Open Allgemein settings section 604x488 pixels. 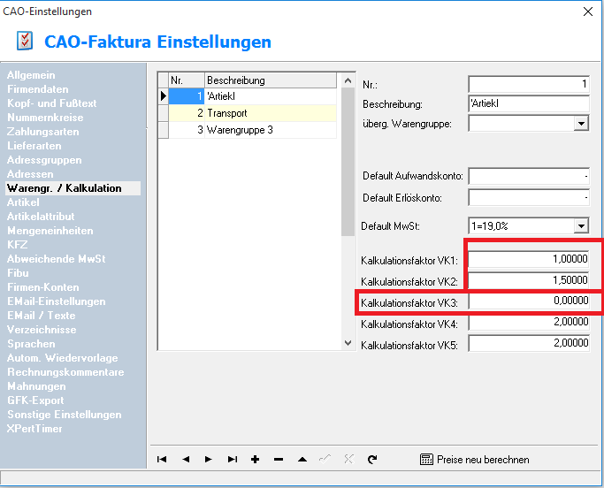tap(31, 75)
